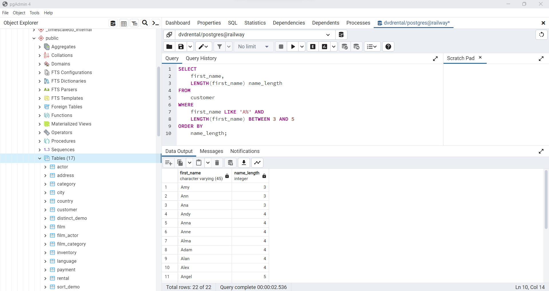Click the cell containing Adam

(x=204, y=250)
